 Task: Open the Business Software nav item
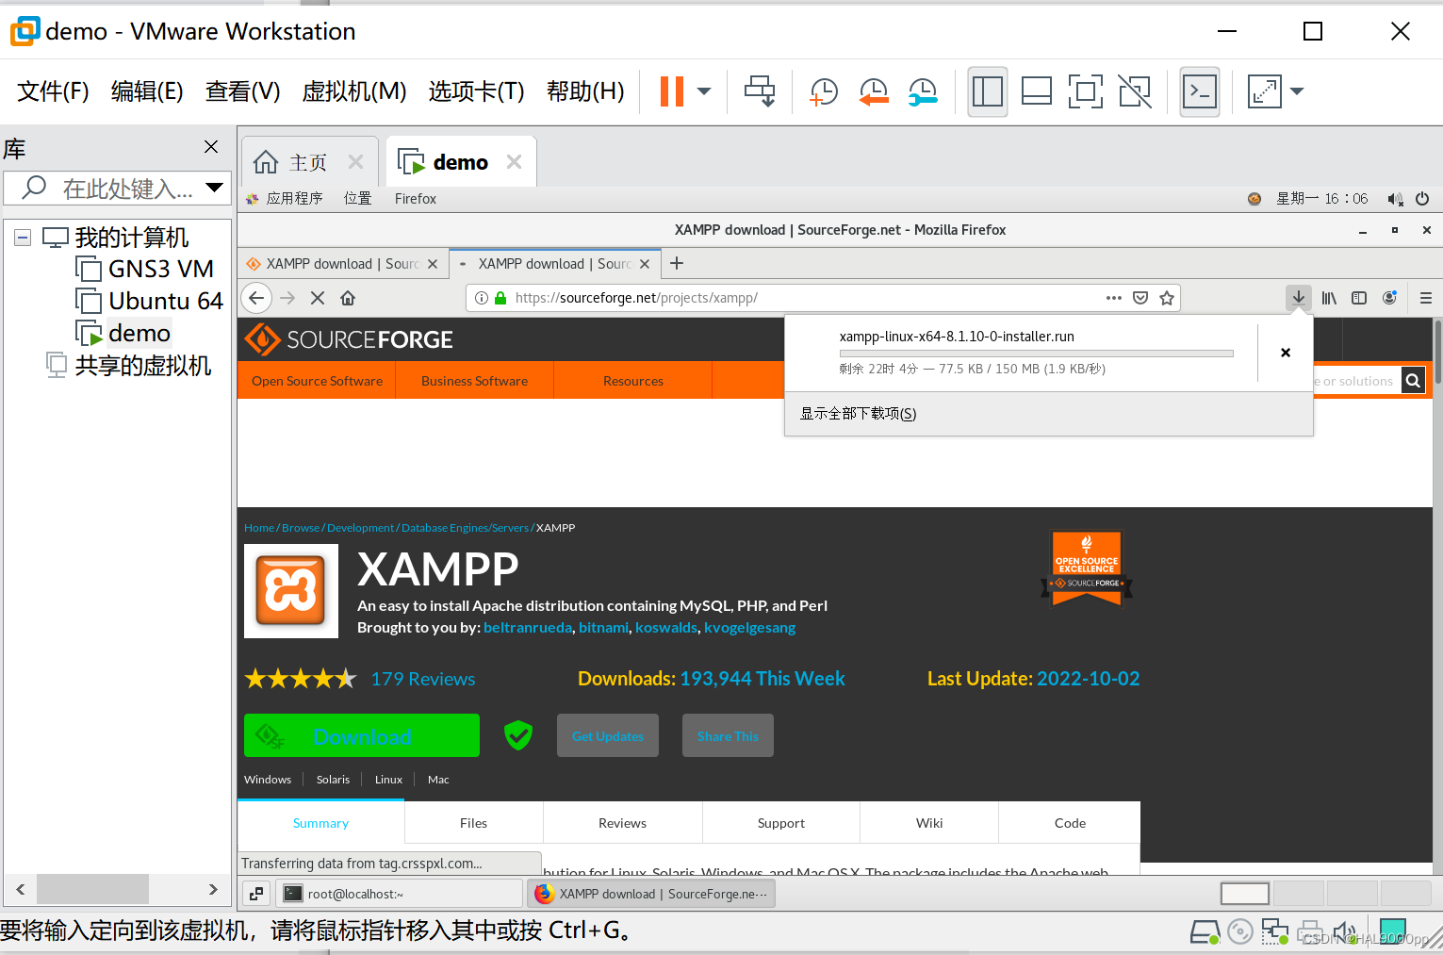[x=474, y=381]
